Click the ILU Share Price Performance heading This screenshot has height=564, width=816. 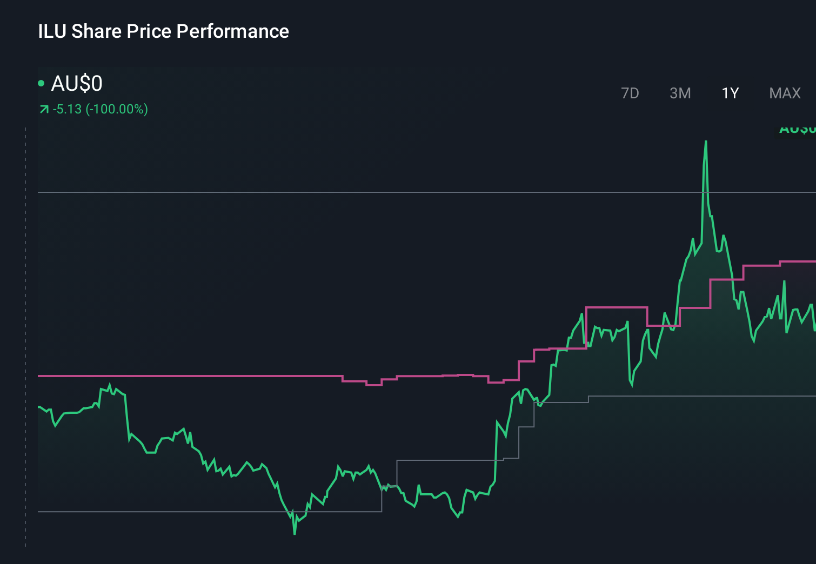pyautogui.click(x=163, y=31)
